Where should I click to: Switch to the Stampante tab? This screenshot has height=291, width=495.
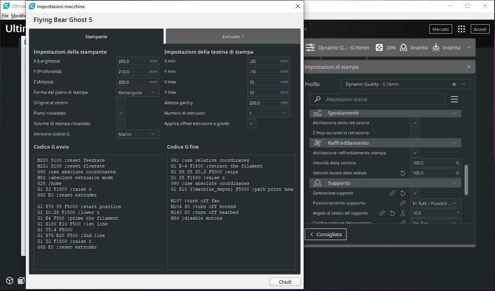(x=96, y=36)
